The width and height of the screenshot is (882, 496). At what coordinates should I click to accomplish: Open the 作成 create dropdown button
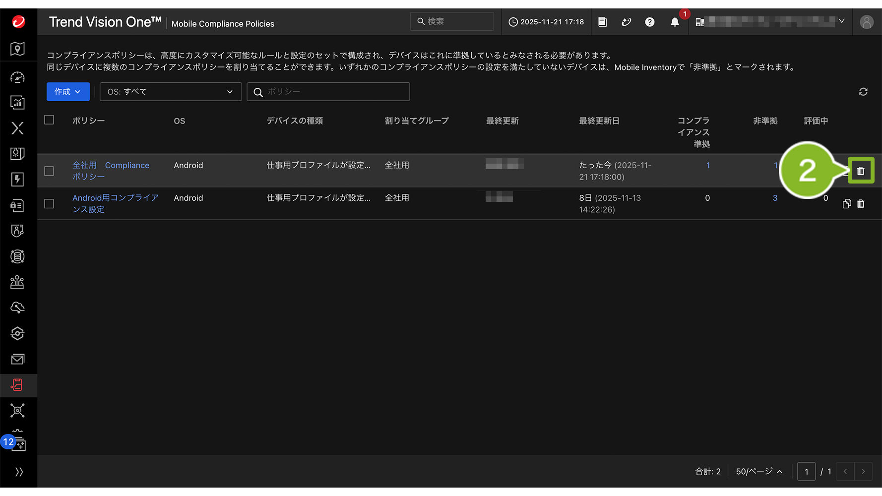(x=68, y=92)
